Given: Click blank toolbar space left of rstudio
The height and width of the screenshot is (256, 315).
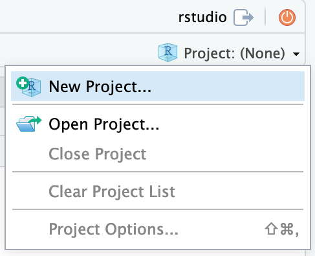Looking at the screenshot, I should (86, 17).
